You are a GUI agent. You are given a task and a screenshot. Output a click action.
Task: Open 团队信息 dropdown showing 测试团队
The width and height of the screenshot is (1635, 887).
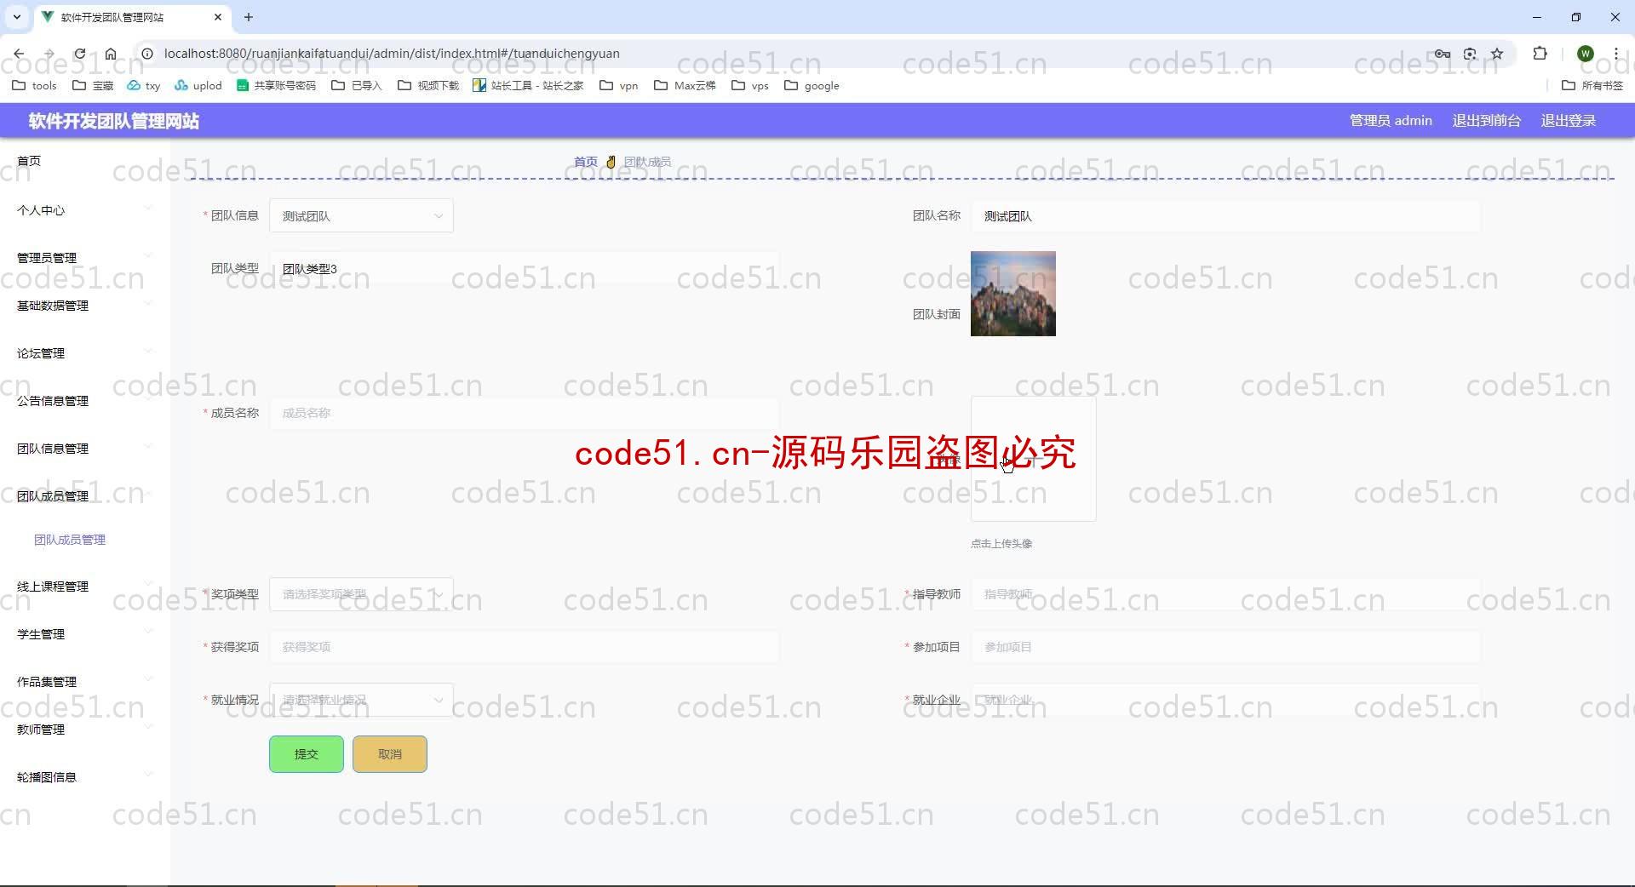(x=361, y=216)
